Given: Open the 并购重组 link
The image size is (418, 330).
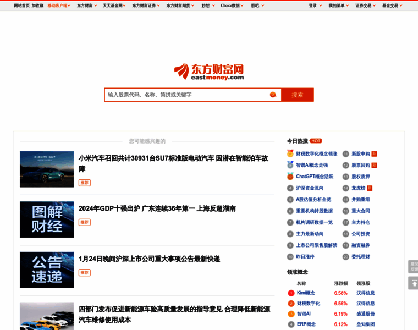Looking at the screenshot, I should click(x=361, y=200).
